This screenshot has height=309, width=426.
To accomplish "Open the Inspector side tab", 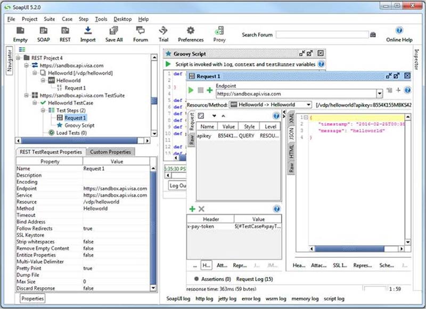I will point(416,59).
